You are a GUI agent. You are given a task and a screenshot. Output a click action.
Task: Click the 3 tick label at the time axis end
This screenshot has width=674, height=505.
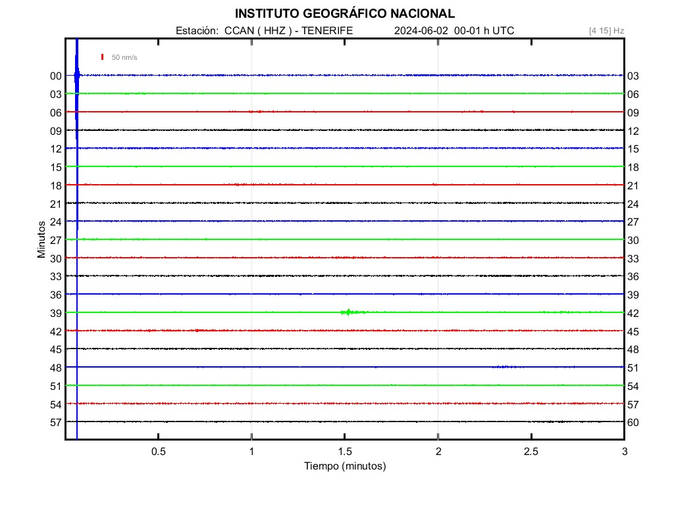624,452
